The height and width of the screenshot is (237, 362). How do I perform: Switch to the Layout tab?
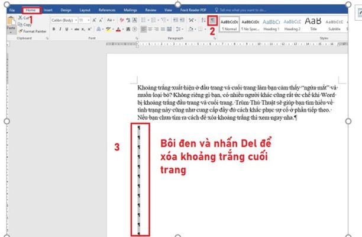point(85,10)
